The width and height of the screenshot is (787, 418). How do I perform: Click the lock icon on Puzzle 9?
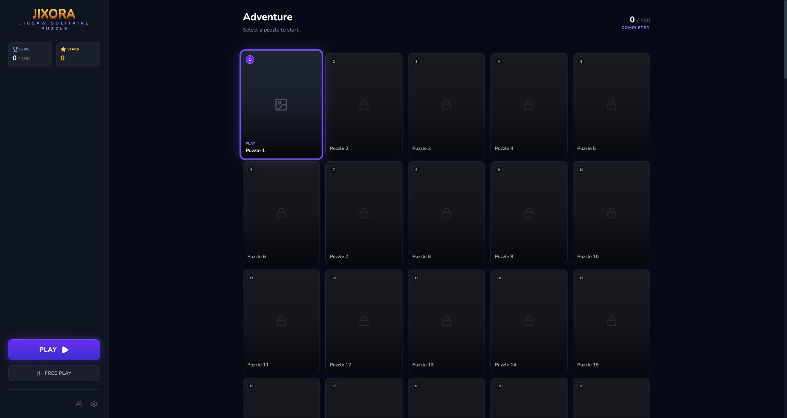(x=529, y=213)
